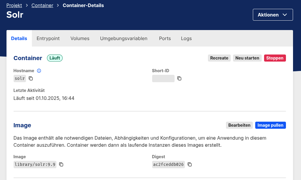This screenshot has width=301, height=180.
Task: Copy the image name library/solr:9.9
Action: pyautogui.click(x=61, y=164)
